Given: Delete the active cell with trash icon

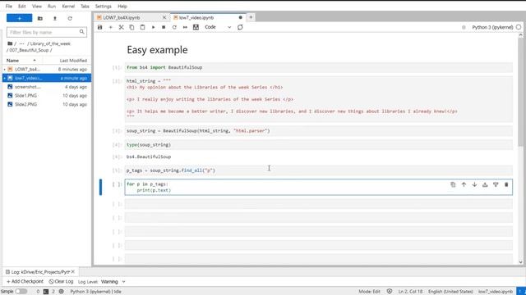Looking at the screenshot, I should coord(506,184).
